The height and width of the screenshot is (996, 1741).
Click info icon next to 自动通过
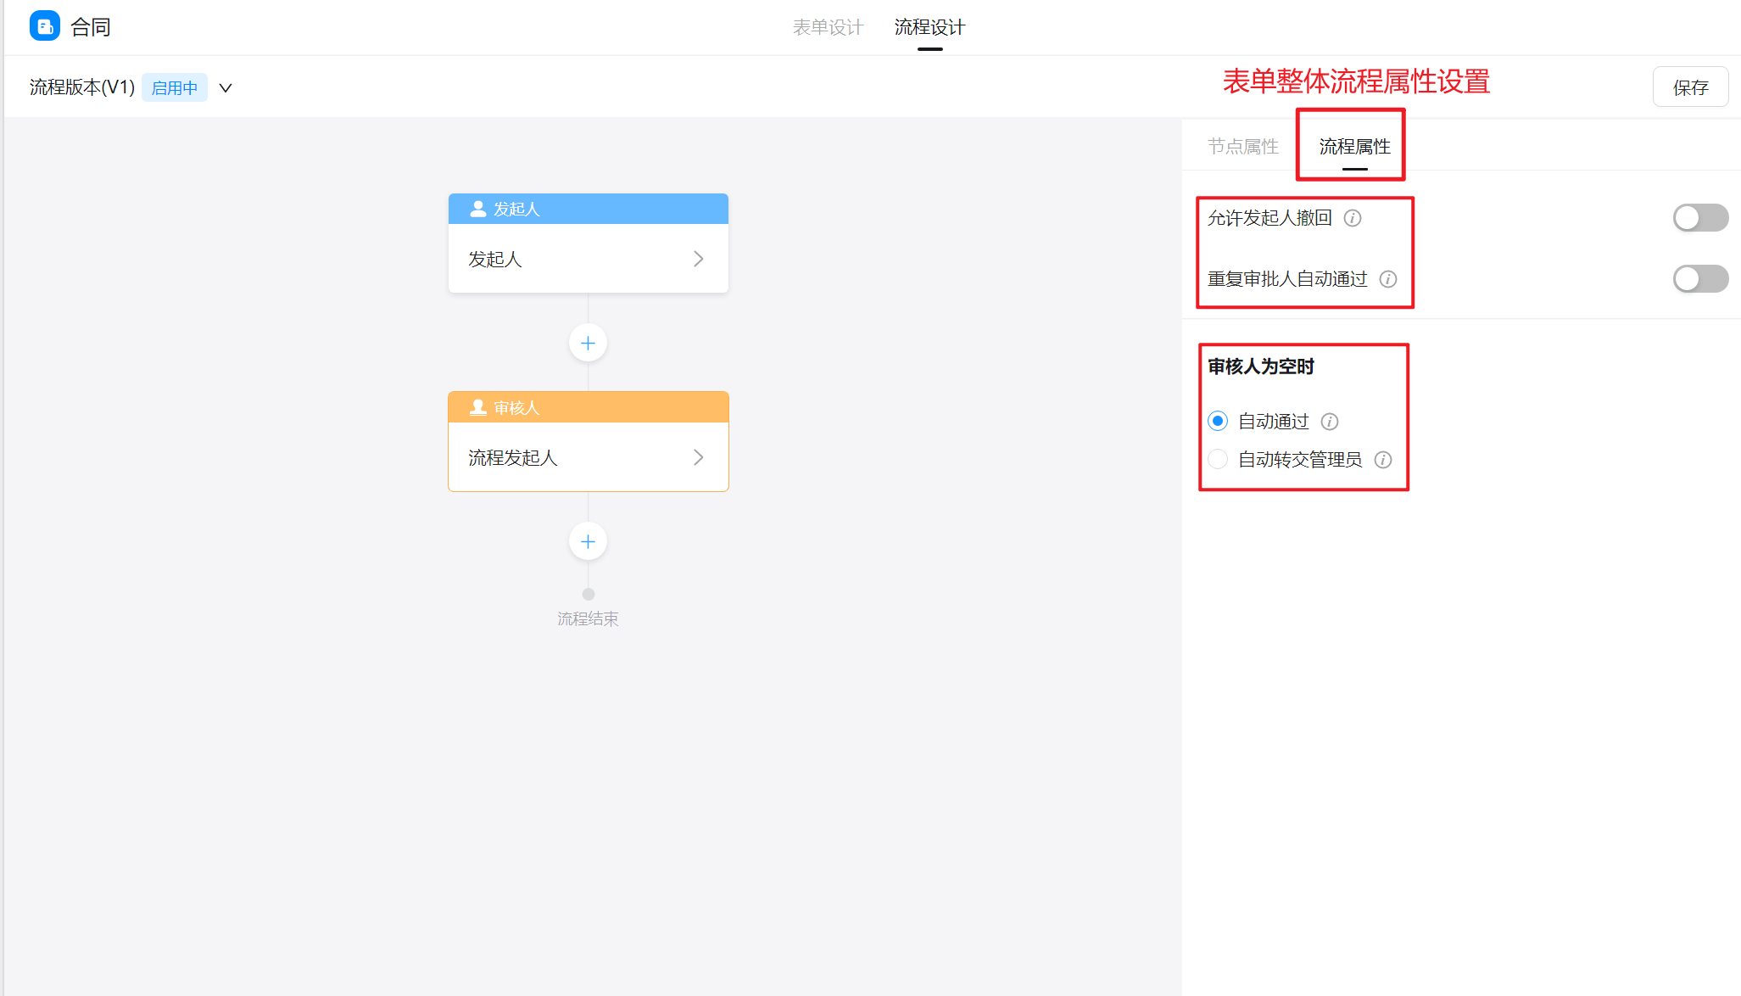pyautogui.click(x=1330, y=422)
